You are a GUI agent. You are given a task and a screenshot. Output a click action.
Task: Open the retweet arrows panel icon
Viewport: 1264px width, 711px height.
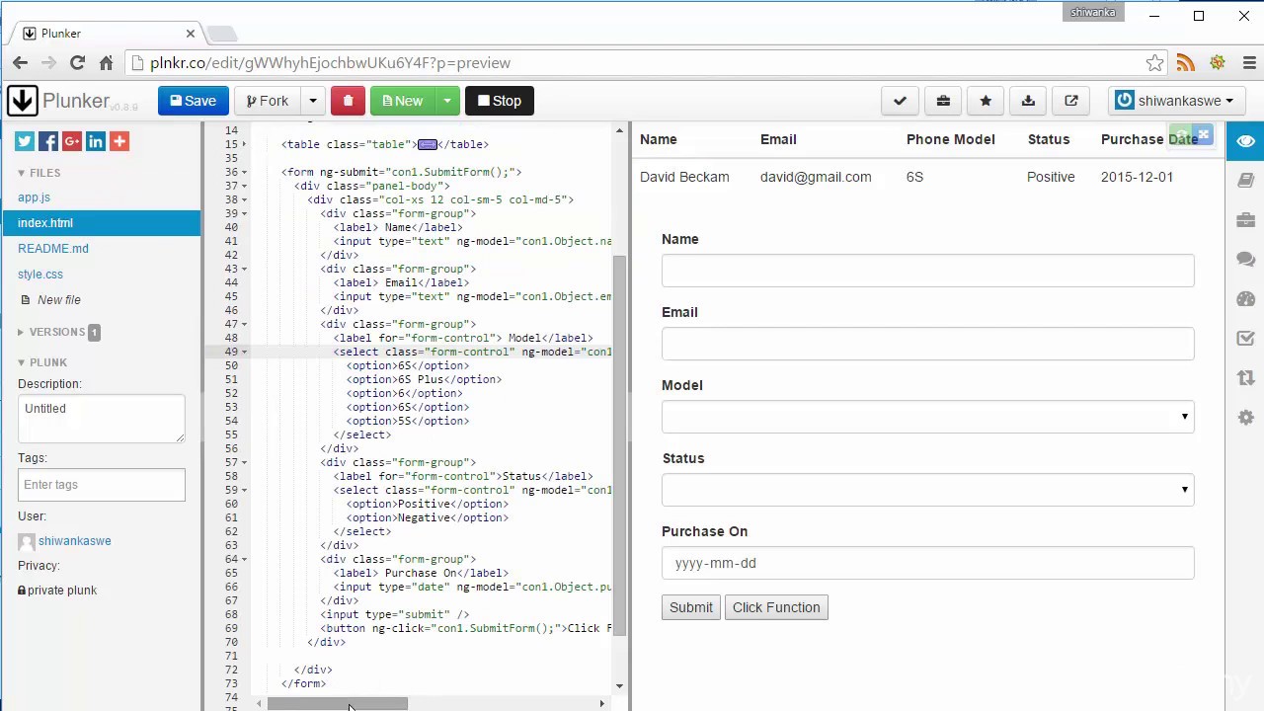[1245, 378]
